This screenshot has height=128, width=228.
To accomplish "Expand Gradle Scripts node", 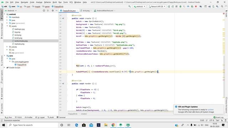I will (x=5, y=68).
